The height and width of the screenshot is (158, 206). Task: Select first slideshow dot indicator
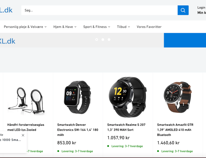tap(97, 39)
